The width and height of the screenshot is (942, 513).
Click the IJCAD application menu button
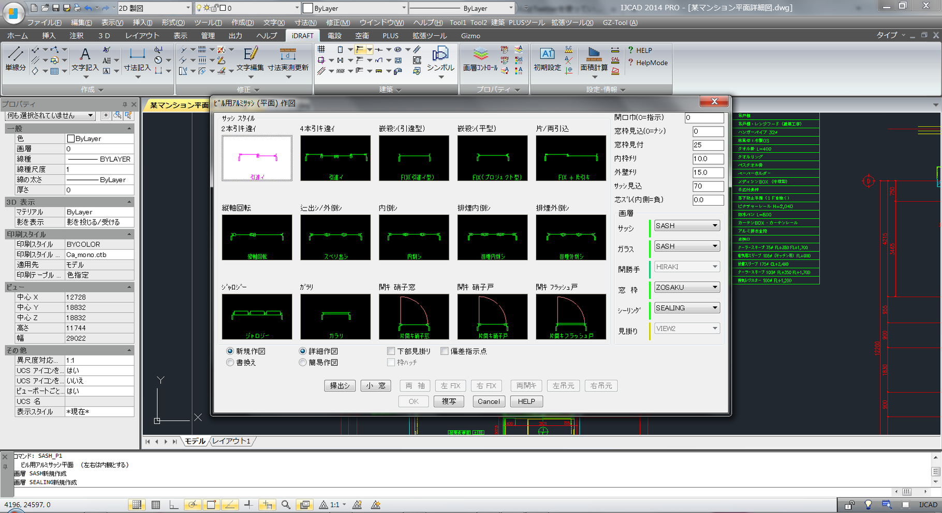tap(13, 12)
